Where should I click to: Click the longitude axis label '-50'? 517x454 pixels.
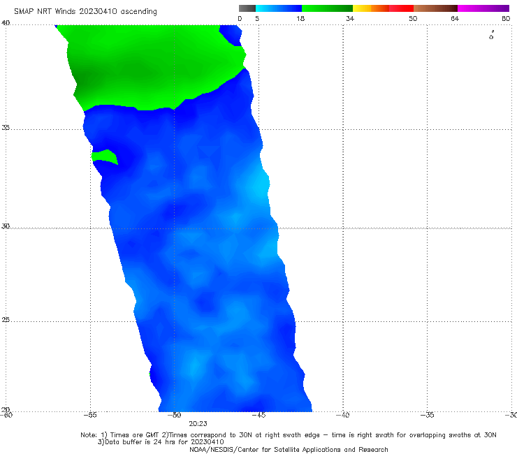[x=174, y=415]
